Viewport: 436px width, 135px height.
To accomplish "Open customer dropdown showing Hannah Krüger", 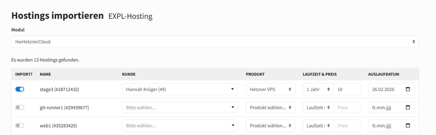I will point(180,89).
